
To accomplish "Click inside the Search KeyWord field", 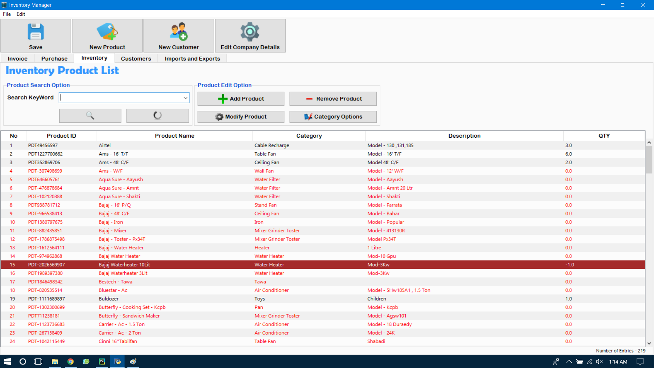I will (x=121, y=98).
